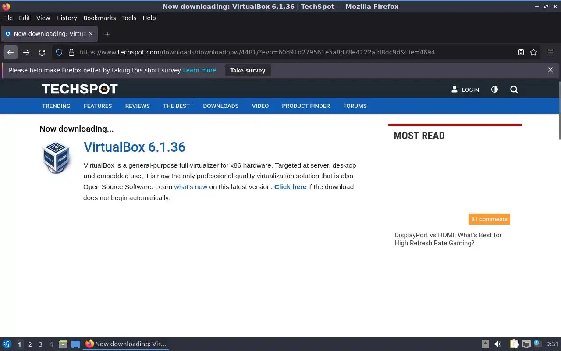Follow the Learn more survey link
The width and height of the screenshot is (561, 351).
[199, 70]
